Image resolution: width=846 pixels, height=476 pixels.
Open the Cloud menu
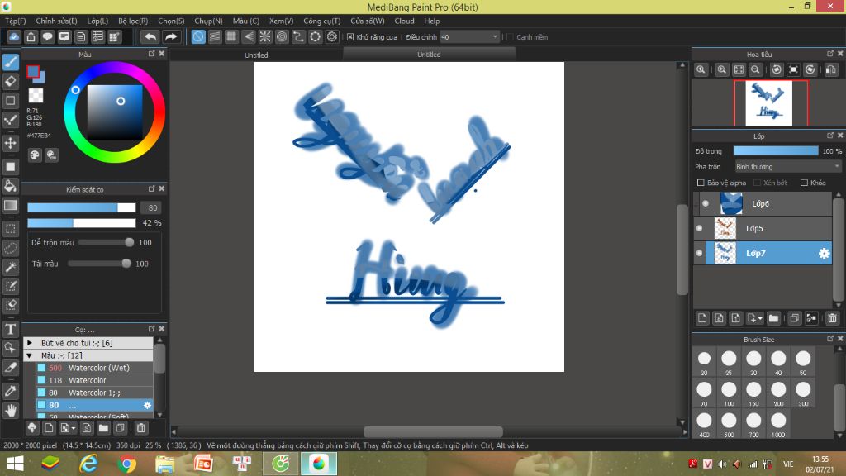(404, 21)
